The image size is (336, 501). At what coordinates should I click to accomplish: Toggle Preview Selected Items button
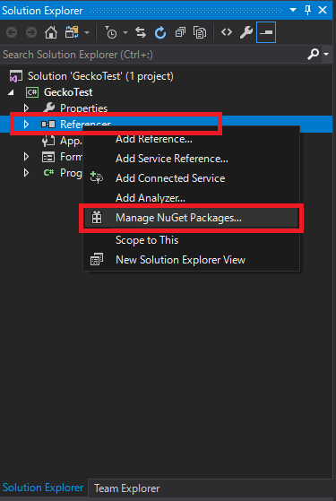coord(266,32)
